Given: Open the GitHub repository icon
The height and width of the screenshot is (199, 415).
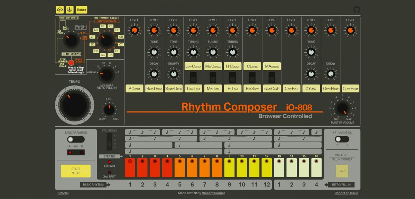Looking at the screenshot, I should [x=357, y=10].
